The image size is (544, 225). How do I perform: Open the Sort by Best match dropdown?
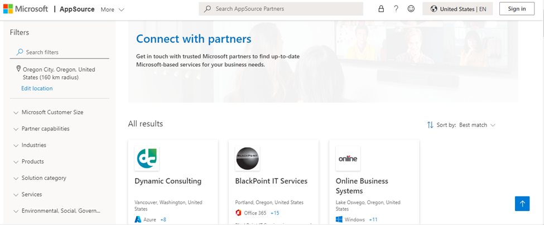[x=477, y=125]
